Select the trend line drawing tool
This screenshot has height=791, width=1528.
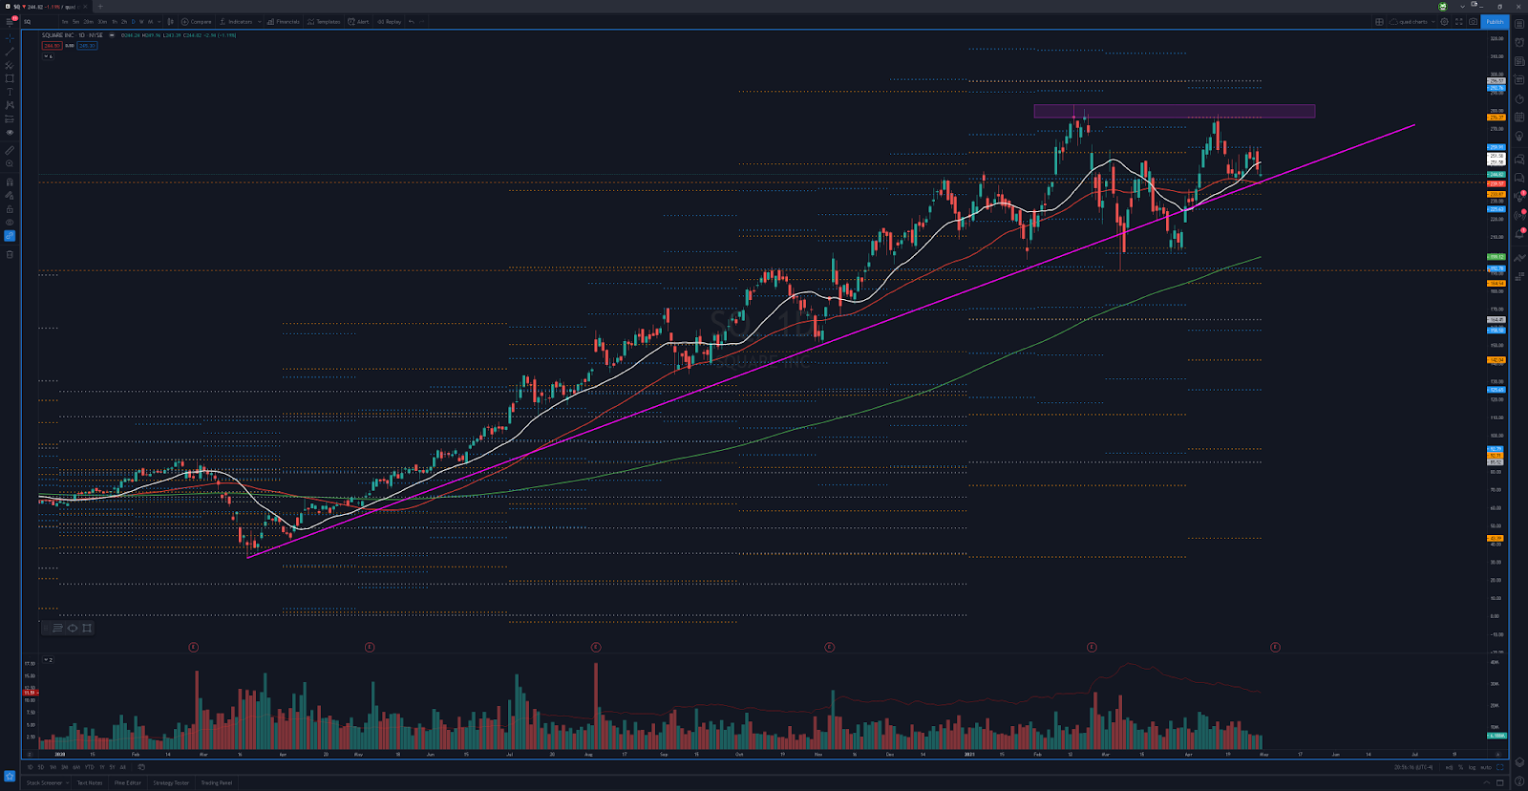[10, 52]
